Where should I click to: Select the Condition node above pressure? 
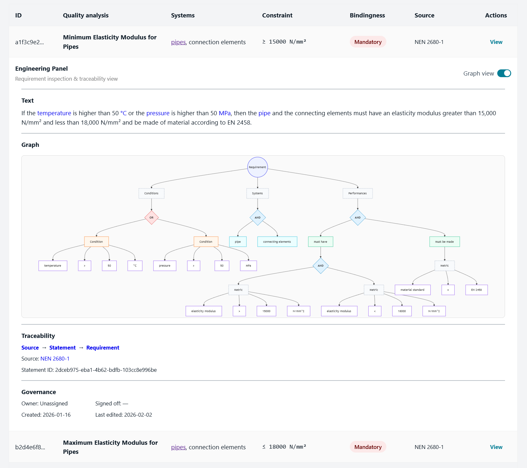[x=206, y=242]
